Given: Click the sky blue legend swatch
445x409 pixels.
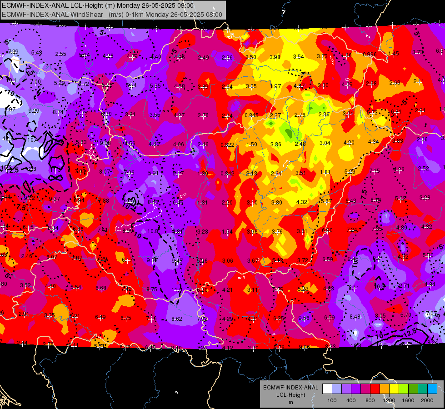Looking at the screenshot, I should click(432, 389).
